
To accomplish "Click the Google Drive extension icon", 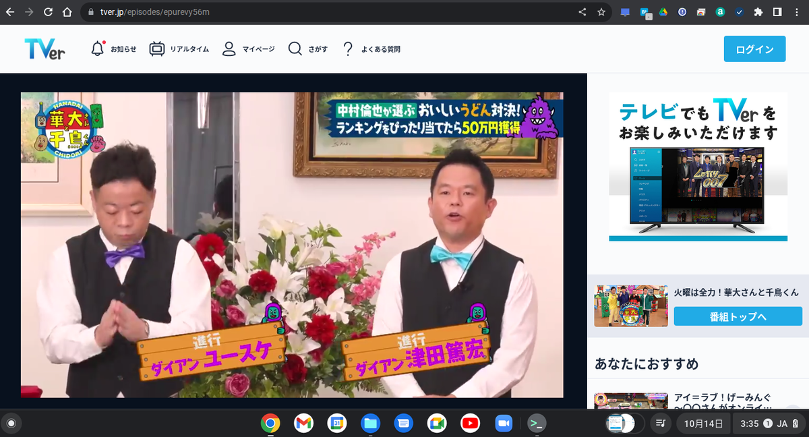I will [x=663, y=12].
